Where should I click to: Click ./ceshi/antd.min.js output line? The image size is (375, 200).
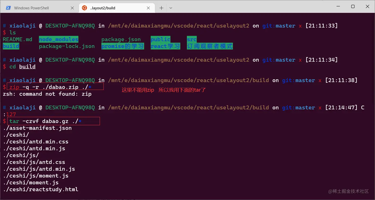click(34, 148)
